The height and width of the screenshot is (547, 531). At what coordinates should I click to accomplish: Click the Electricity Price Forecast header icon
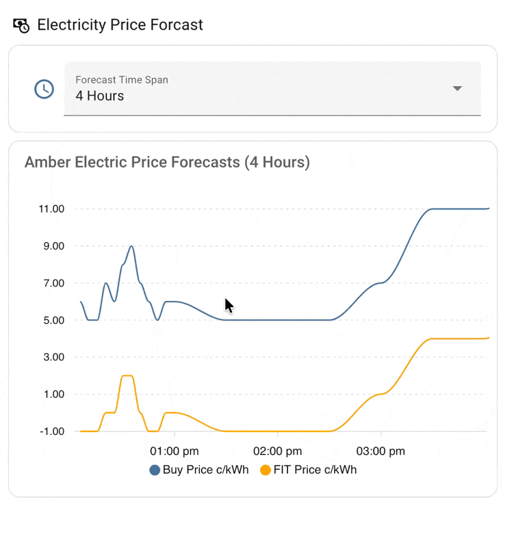21,25
